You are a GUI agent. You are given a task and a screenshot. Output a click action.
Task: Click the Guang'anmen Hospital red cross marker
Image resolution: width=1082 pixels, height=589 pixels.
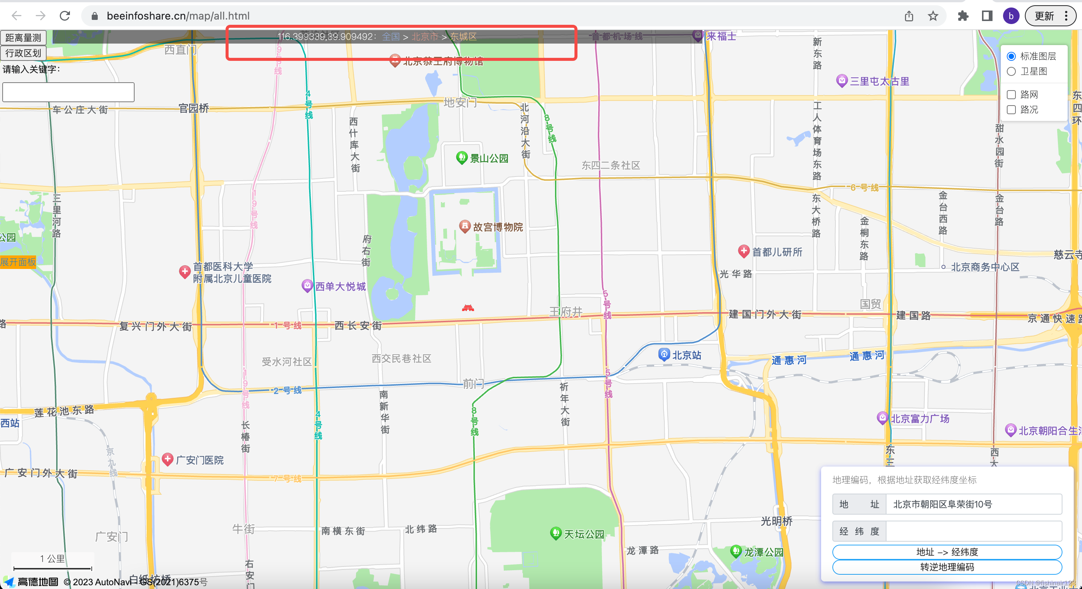[x=168, y=459]
